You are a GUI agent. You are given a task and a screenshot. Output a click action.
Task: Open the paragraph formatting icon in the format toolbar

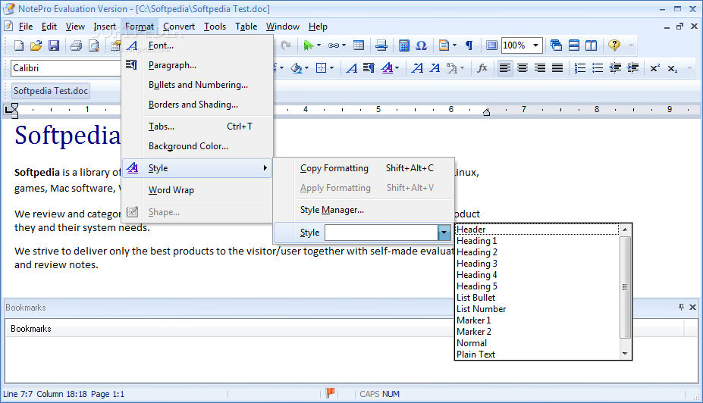coord(369,68)
